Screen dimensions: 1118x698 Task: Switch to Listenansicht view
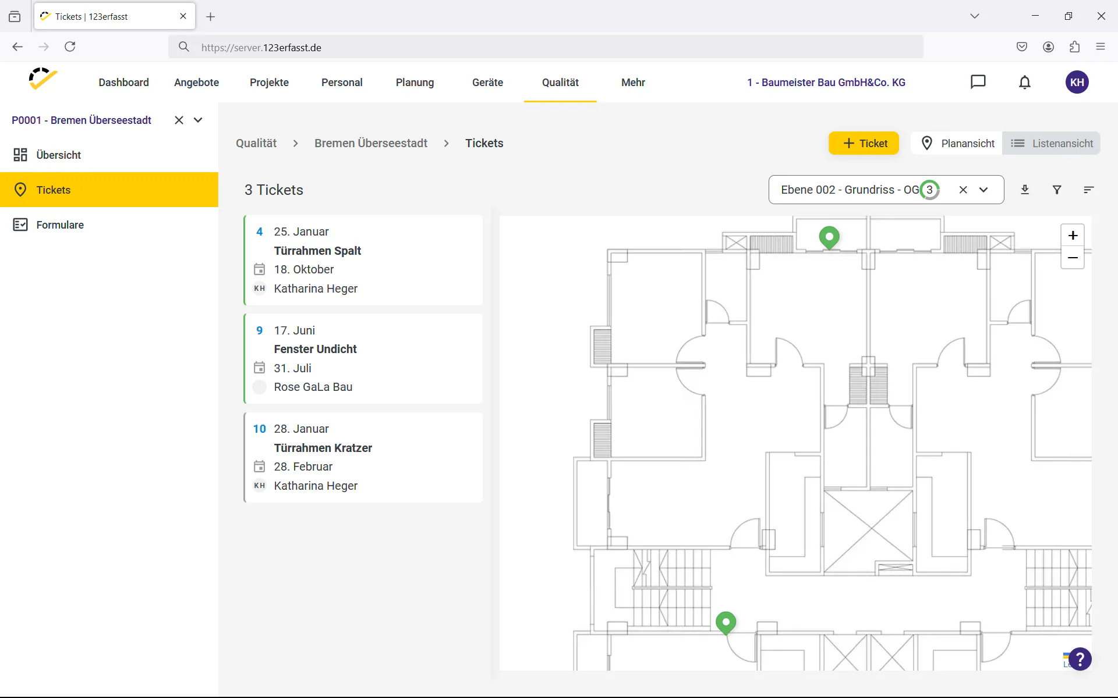(1052, 143)
